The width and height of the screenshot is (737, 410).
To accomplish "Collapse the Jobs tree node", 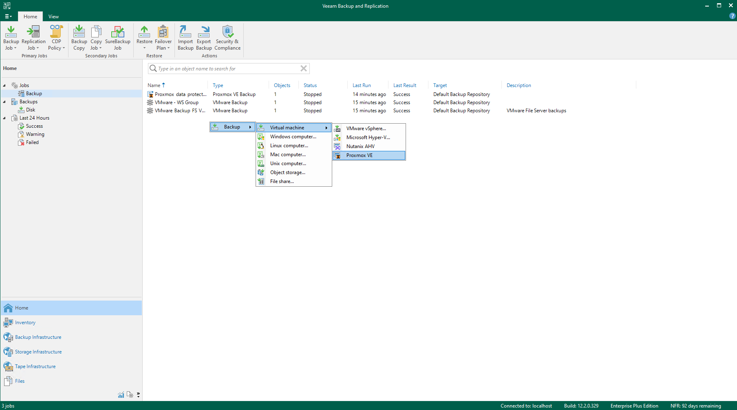I will point(4,85).
